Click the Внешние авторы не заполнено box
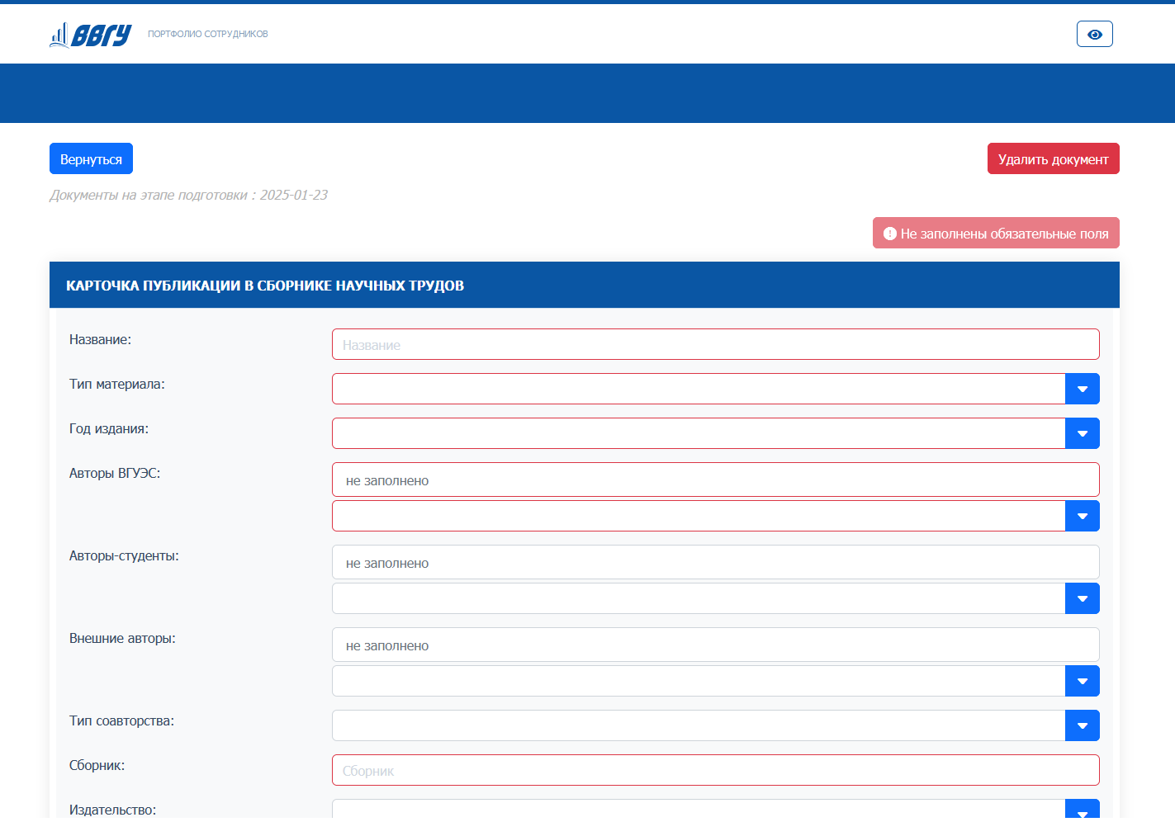The image size is (1175, 822). click(715, 645)
